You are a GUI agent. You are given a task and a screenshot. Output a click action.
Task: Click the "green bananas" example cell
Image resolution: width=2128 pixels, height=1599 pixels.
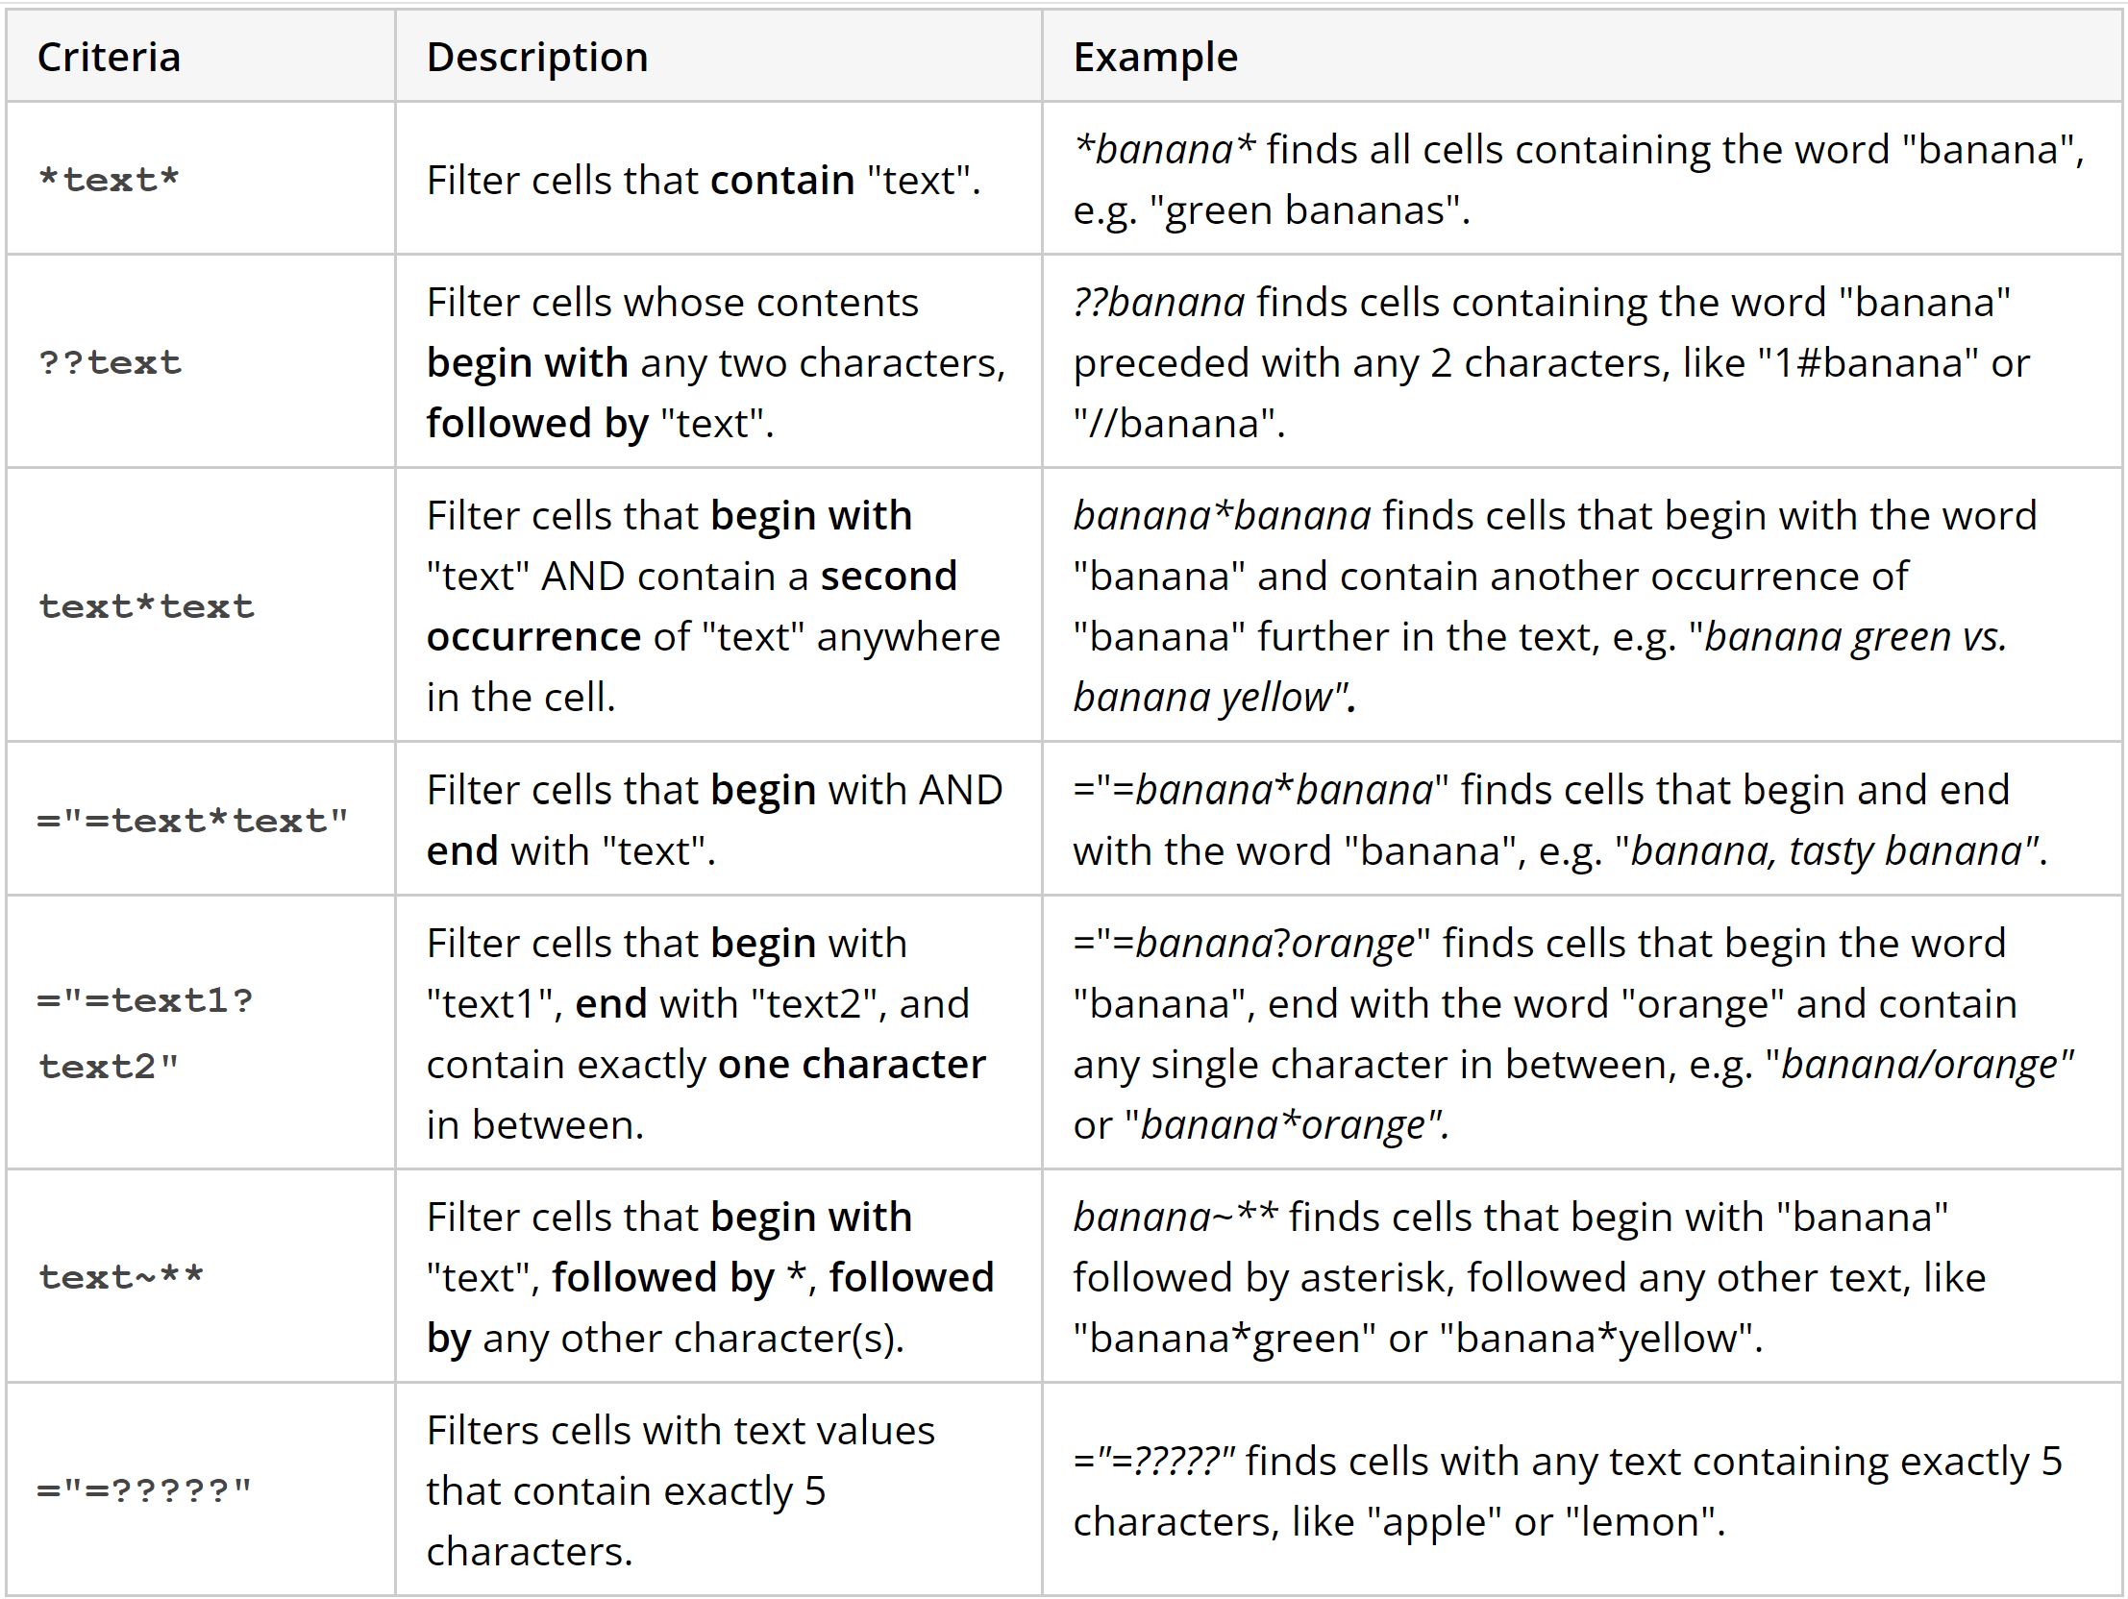coord(1577,180)
